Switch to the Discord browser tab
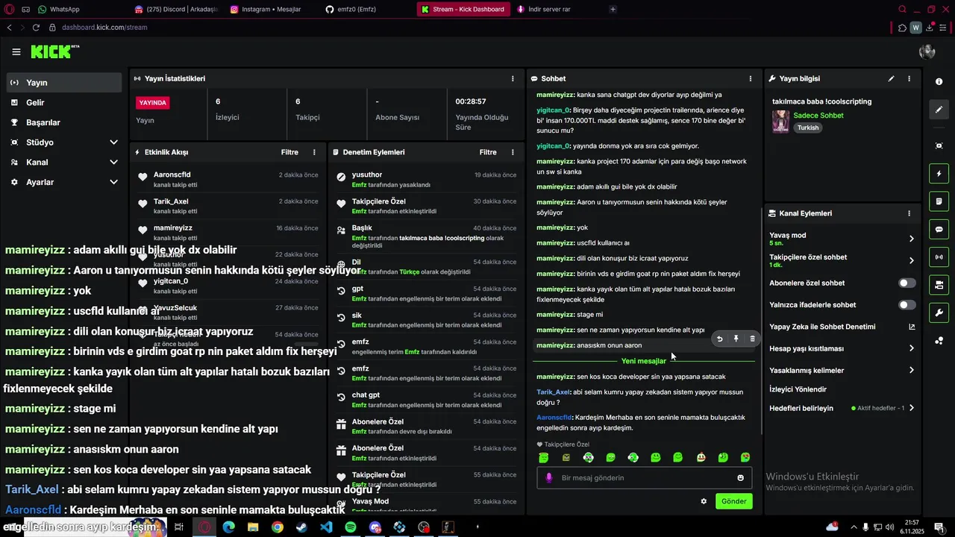Viewport: 955px width, 537px height. pos(176,9)
